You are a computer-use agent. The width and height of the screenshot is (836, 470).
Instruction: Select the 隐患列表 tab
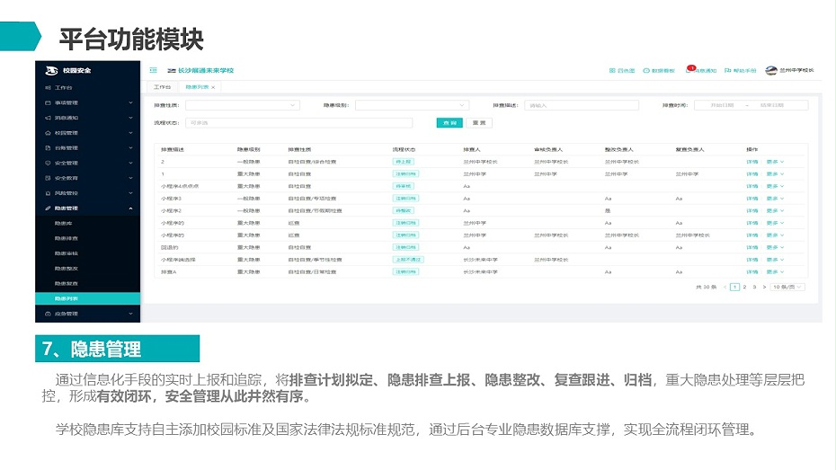[197, 87]
